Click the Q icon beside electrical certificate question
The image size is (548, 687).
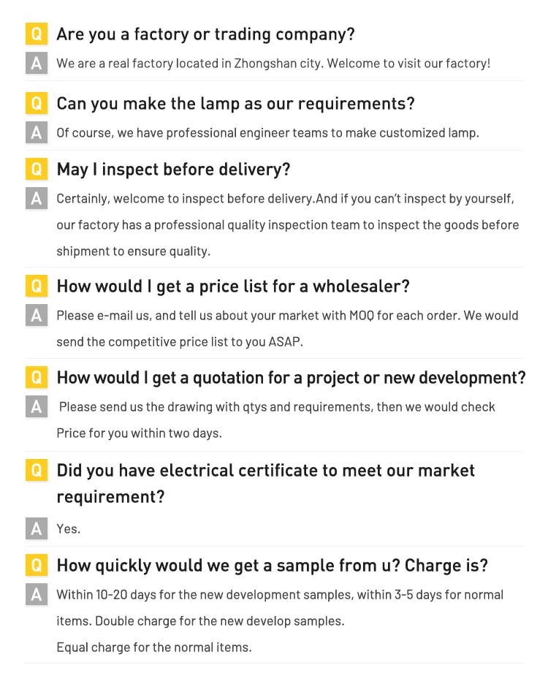coord(37,470)
